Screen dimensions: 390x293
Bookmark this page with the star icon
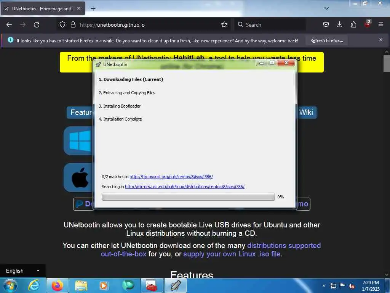point(224,25)
